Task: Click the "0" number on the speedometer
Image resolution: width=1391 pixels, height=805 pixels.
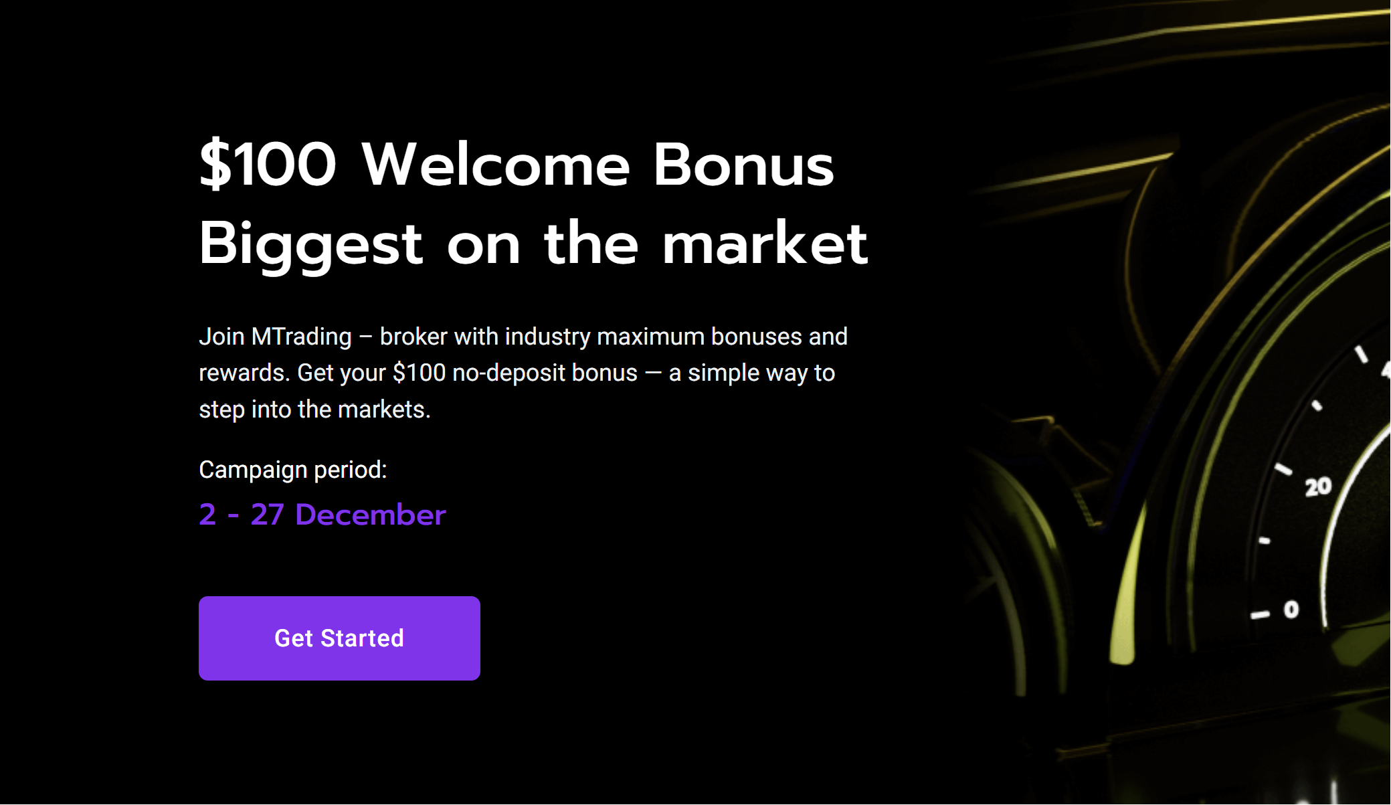Action: click(x=1291, y=609)
